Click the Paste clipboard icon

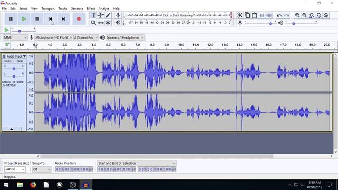pos(255,15)
